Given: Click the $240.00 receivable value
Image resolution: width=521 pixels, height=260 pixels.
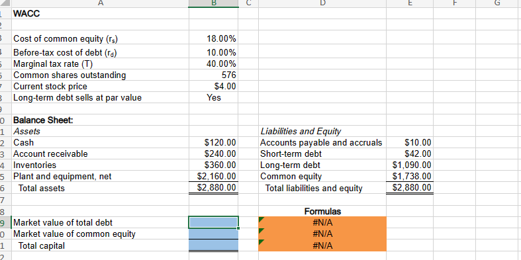Looking at the screenshot, I should tap(214, 154).
